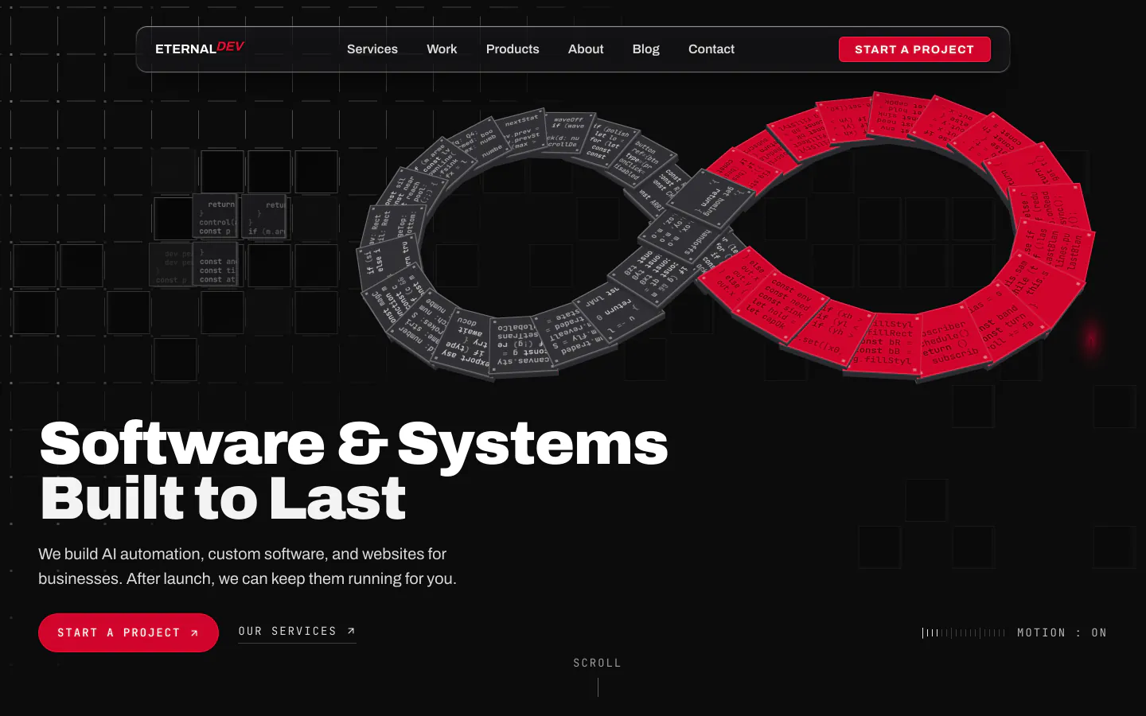Open the About nav link

586,49
